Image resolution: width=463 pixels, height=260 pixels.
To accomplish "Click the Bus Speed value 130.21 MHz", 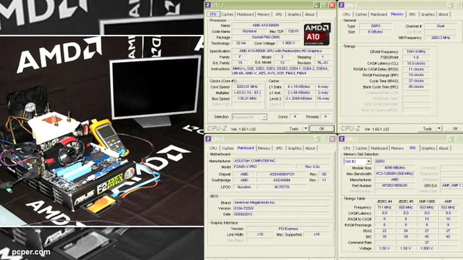I will click(247, 99).
